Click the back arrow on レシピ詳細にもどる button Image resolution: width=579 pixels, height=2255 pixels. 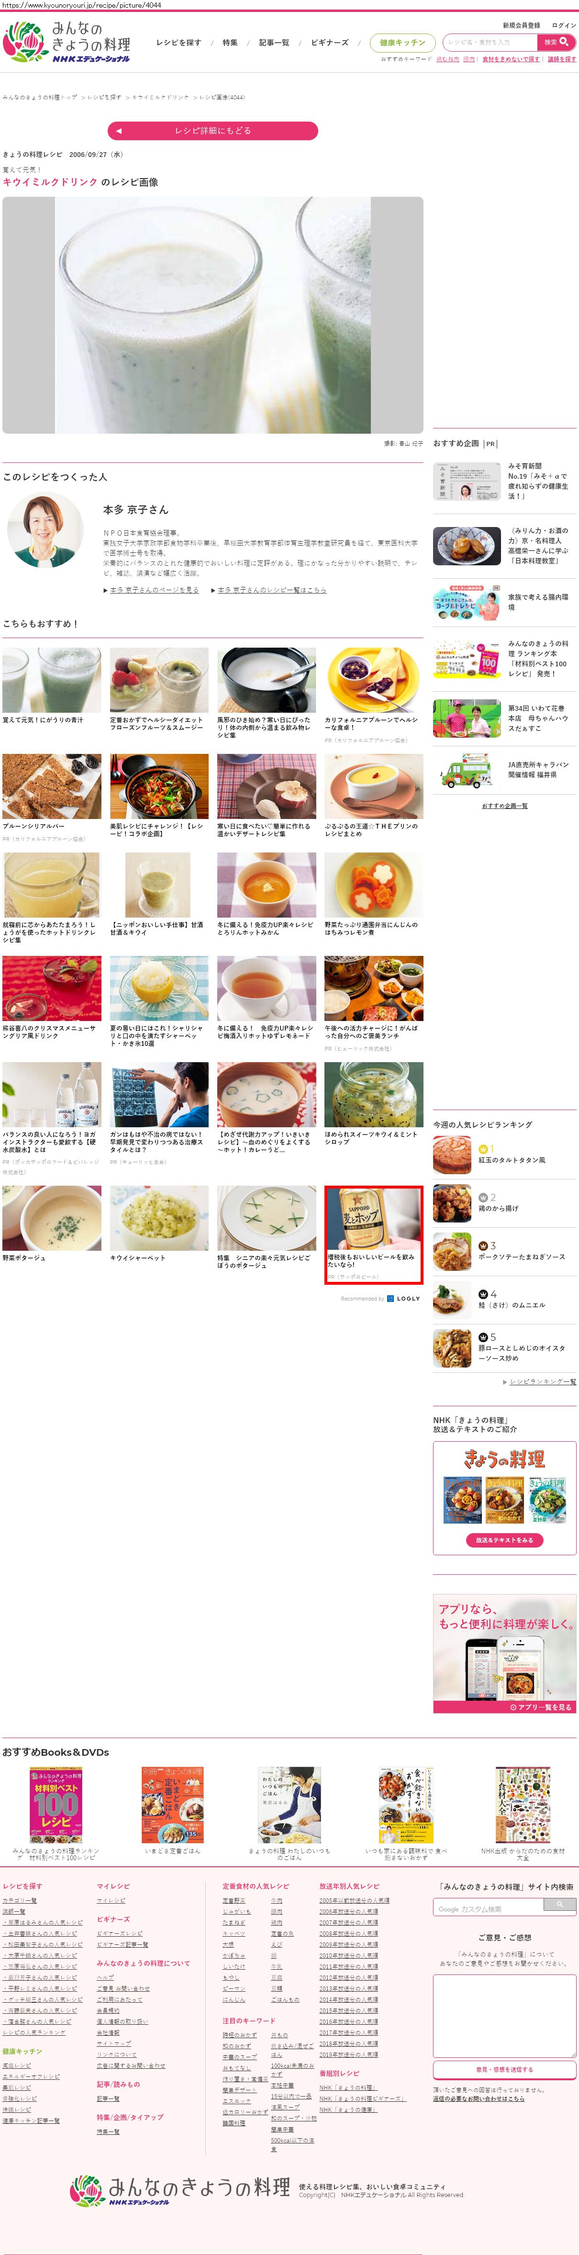119,130
